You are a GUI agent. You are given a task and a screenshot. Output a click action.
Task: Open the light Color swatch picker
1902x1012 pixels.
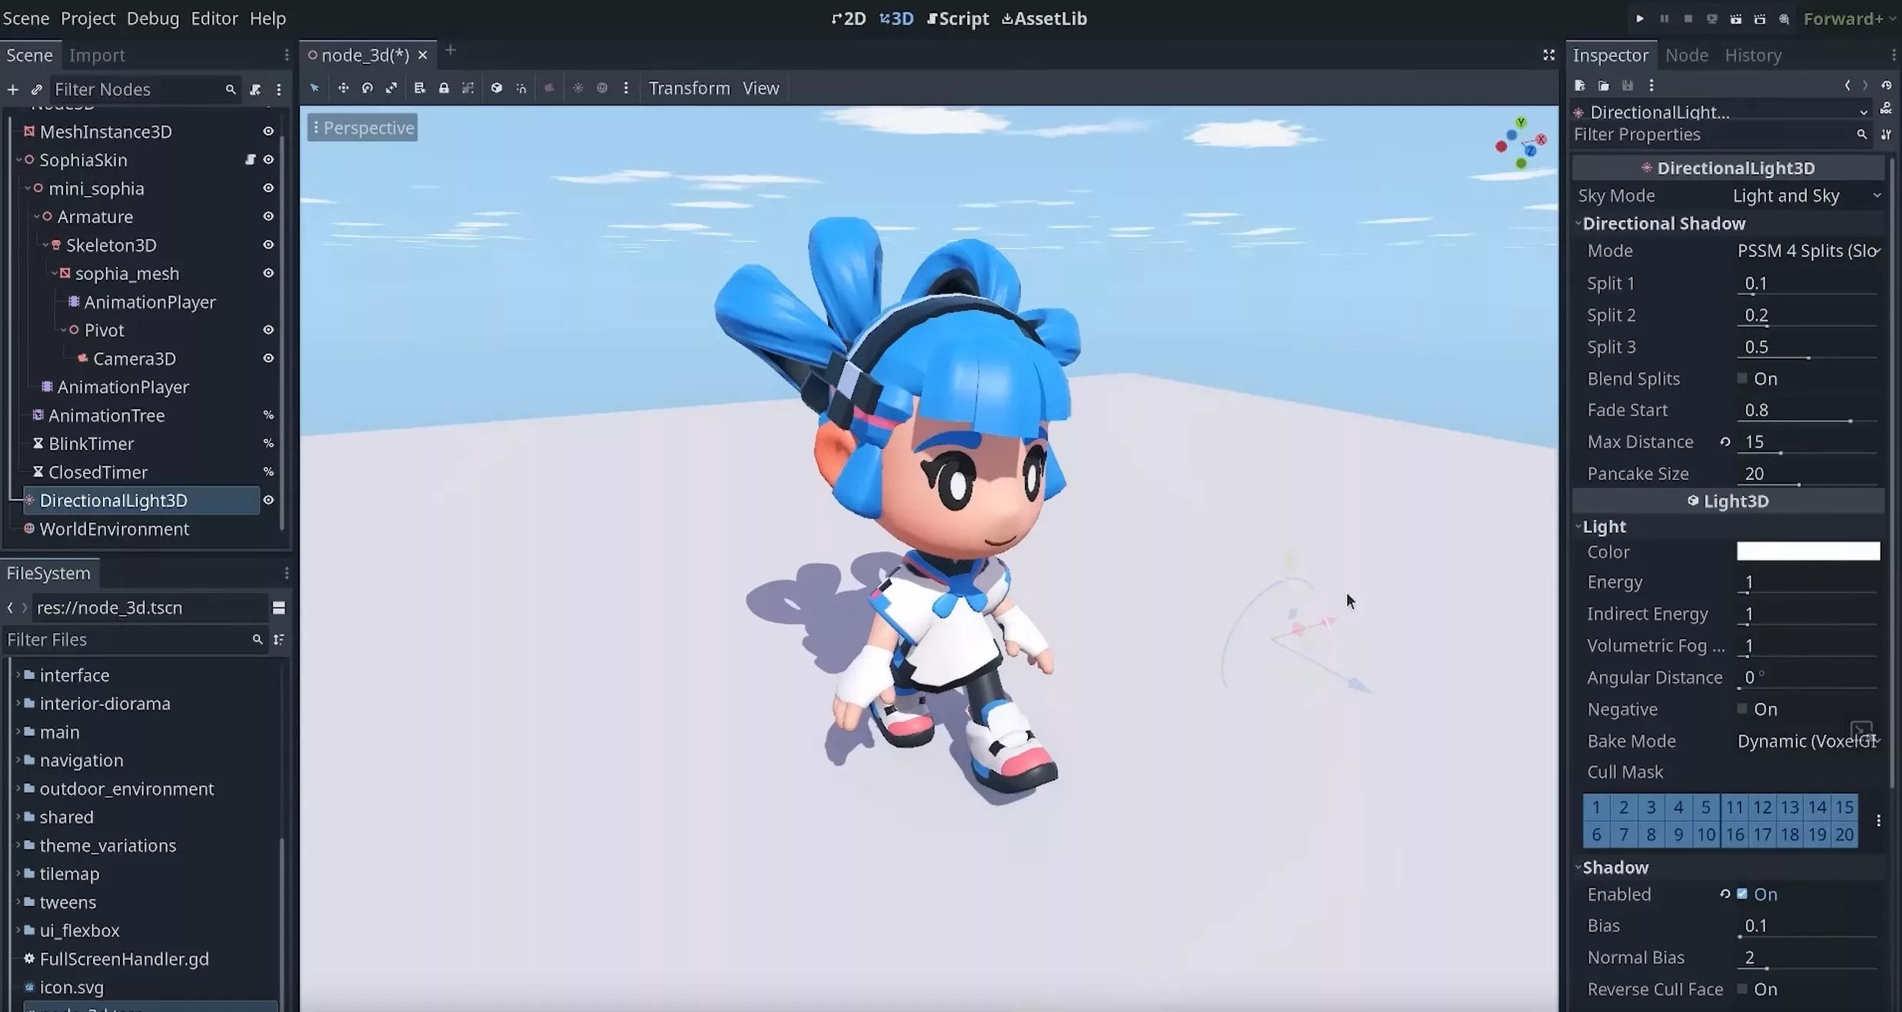pos(1807,551)
